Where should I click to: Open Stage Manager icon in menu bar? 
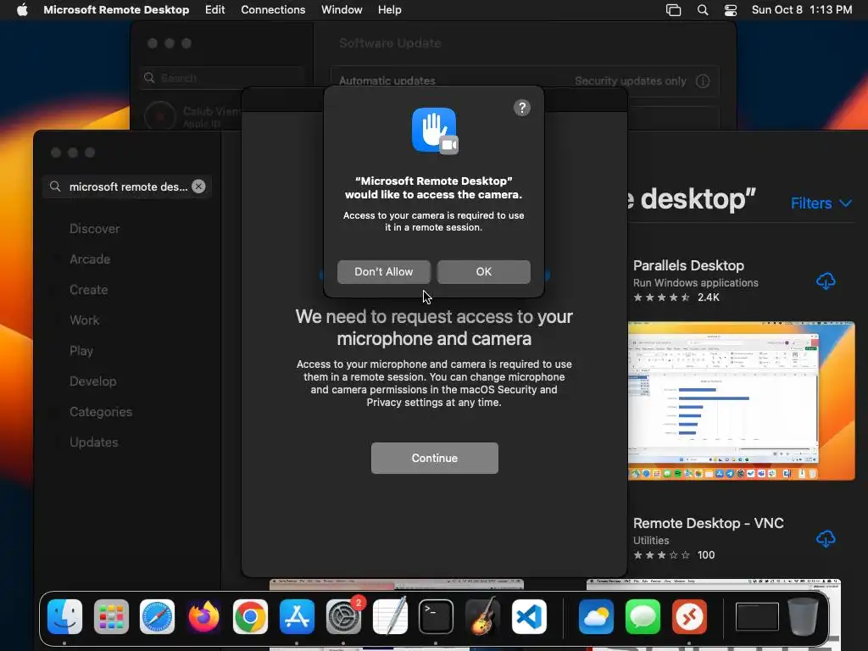673,10
